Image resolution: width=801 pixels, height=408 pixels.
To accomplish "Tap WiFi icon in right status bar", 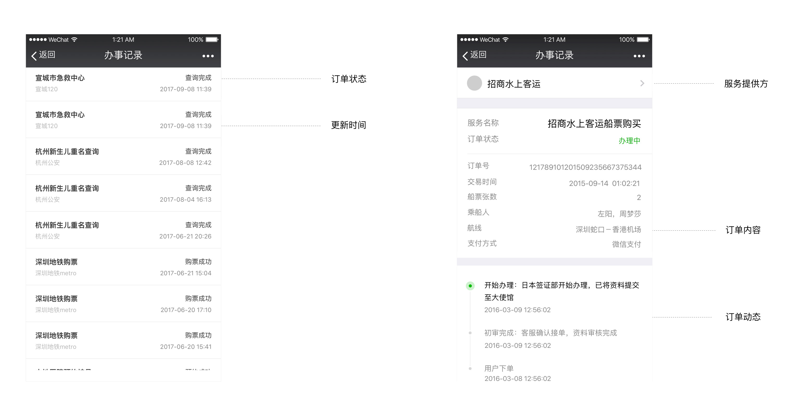I will [506, 40].
